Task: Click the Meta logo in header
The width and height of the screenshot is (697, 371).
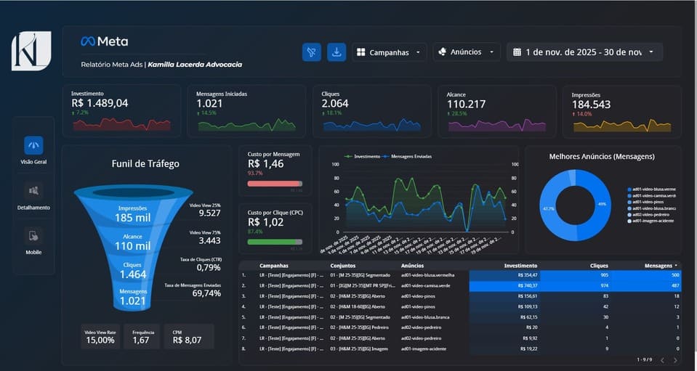Action: pos(105,42)
